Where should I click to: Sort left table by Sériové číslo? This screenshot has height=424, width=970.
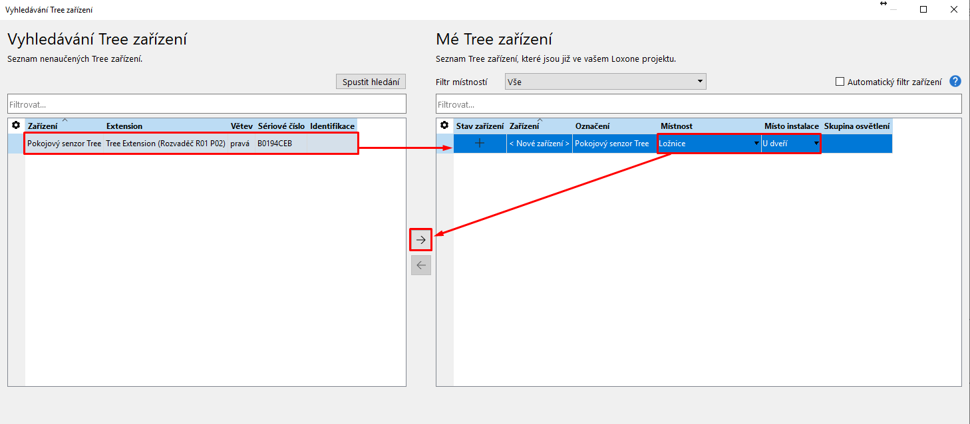click(281, 126)
